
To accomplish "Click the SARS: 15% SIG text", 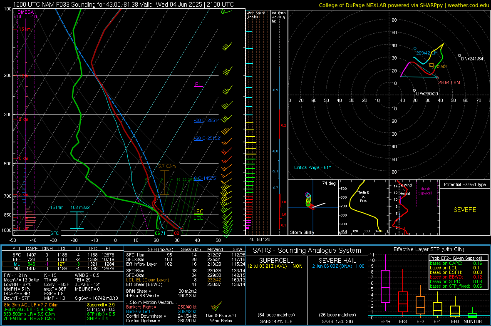I will coord(337,321).
